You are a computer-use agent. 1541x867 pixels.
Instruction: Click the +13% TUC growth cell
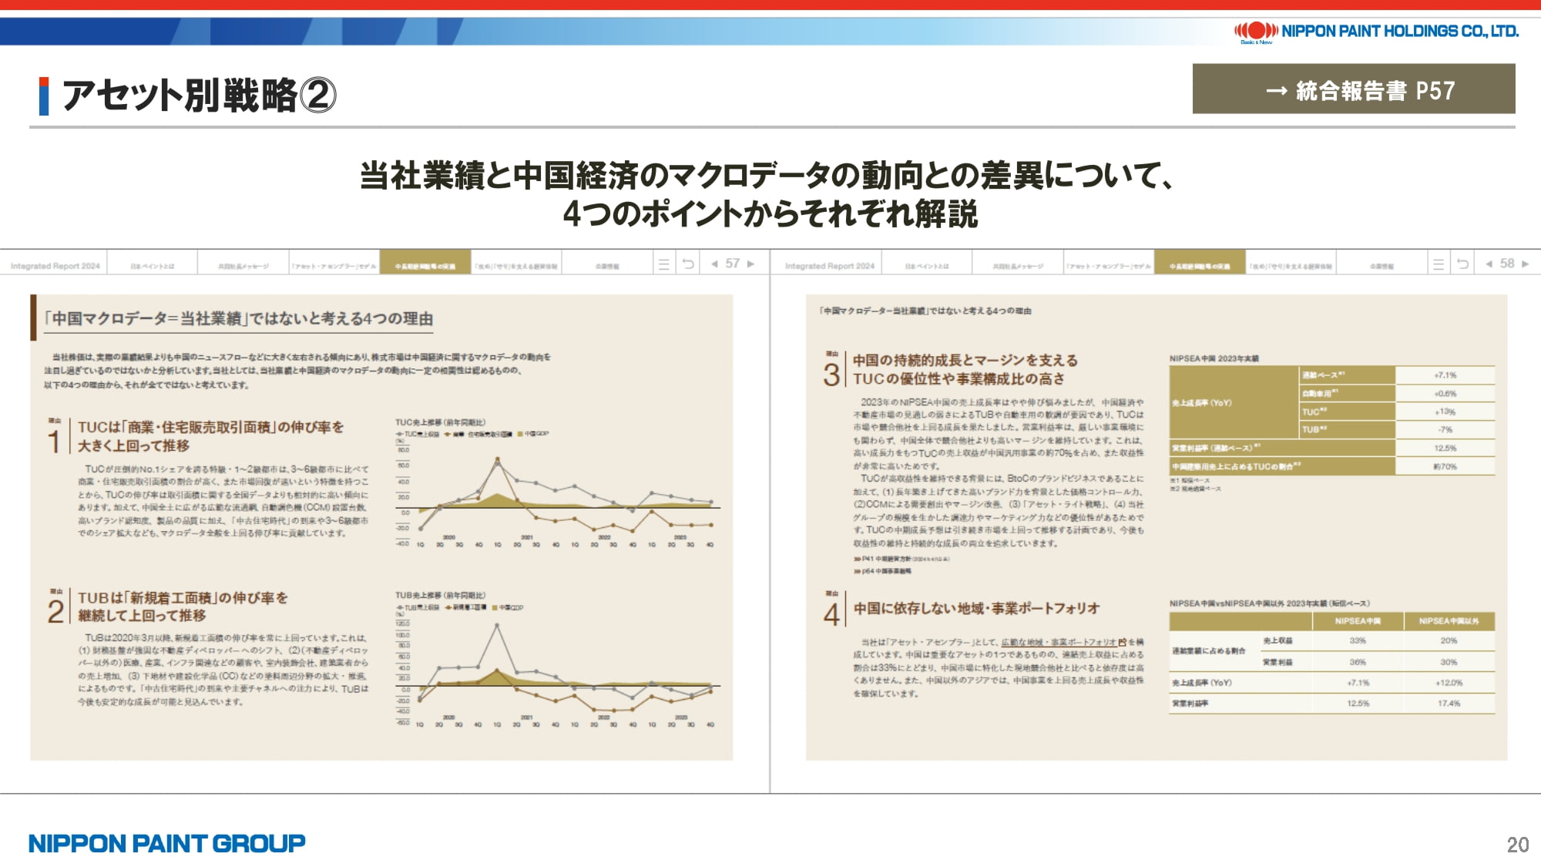[1445, 412]
